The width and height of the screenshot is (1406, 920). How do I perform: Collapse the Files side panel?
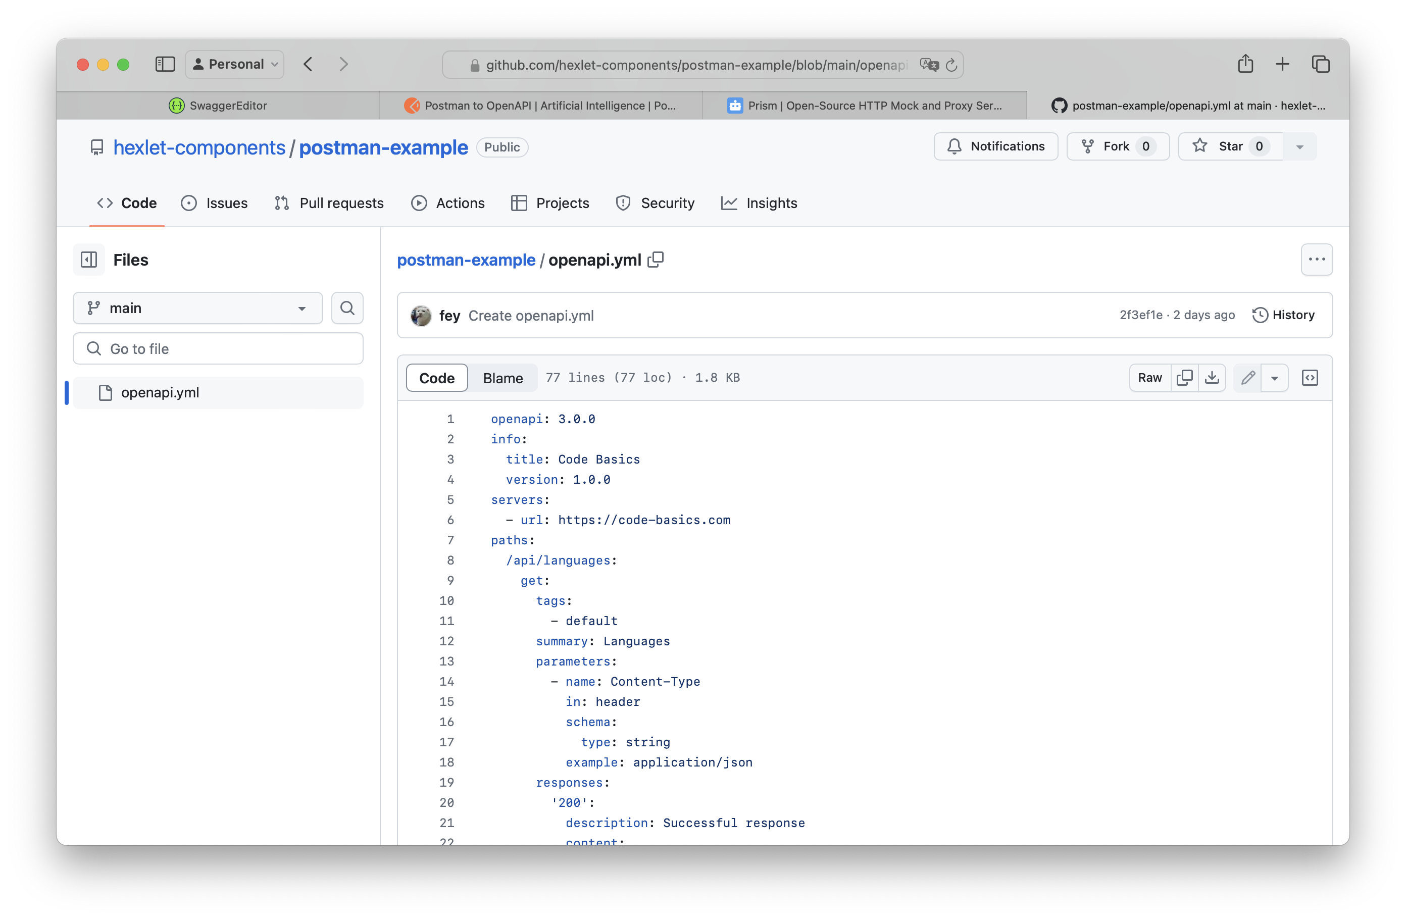coord(88,260)
